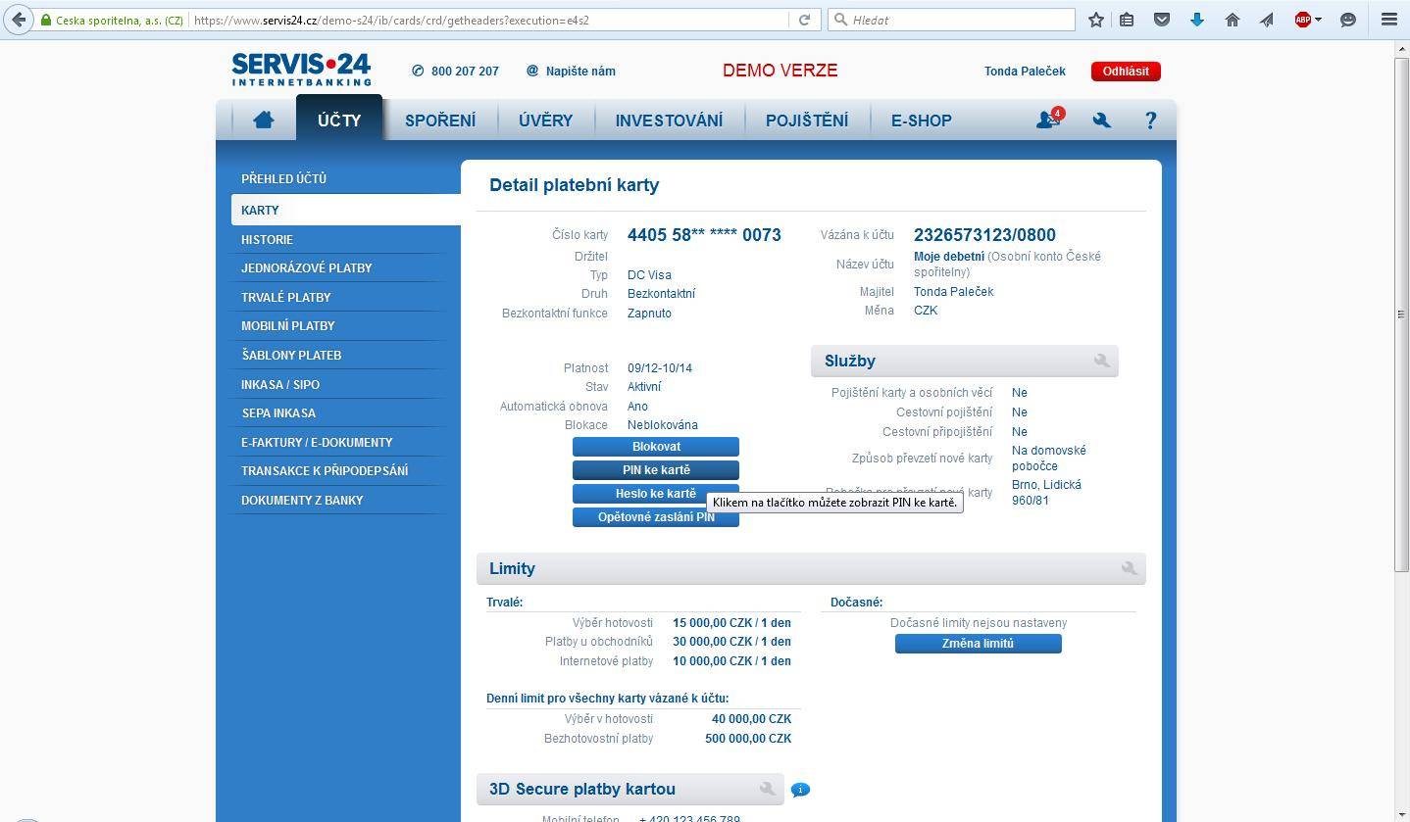1410x822 pixels.
Task: Click the card number 4405 58** **** 0073
Action: click(704, 235)
